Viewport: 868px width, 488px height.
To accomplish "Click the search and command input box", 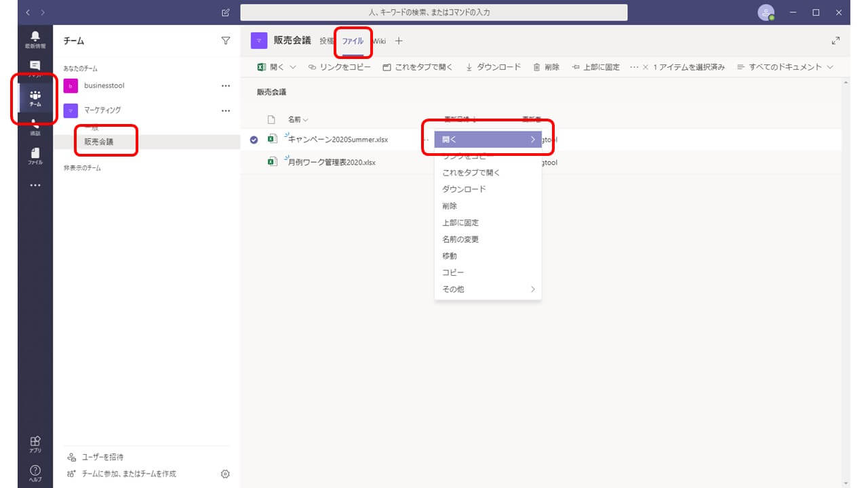I will [x=434, y=12].
